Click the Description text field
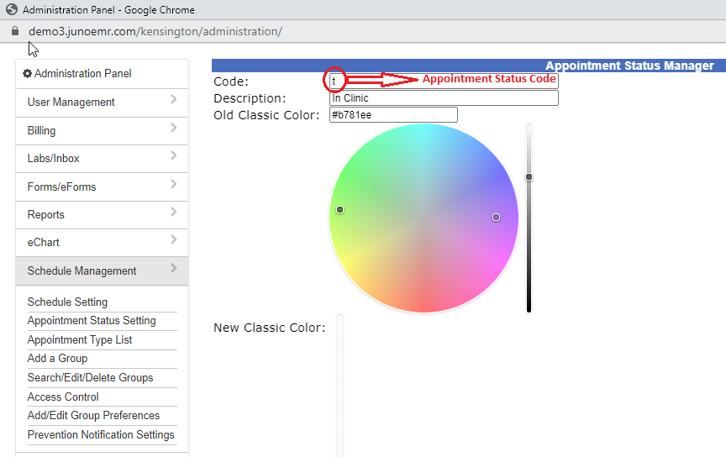Viewport: 726px width, 457px height. point(443,98)
